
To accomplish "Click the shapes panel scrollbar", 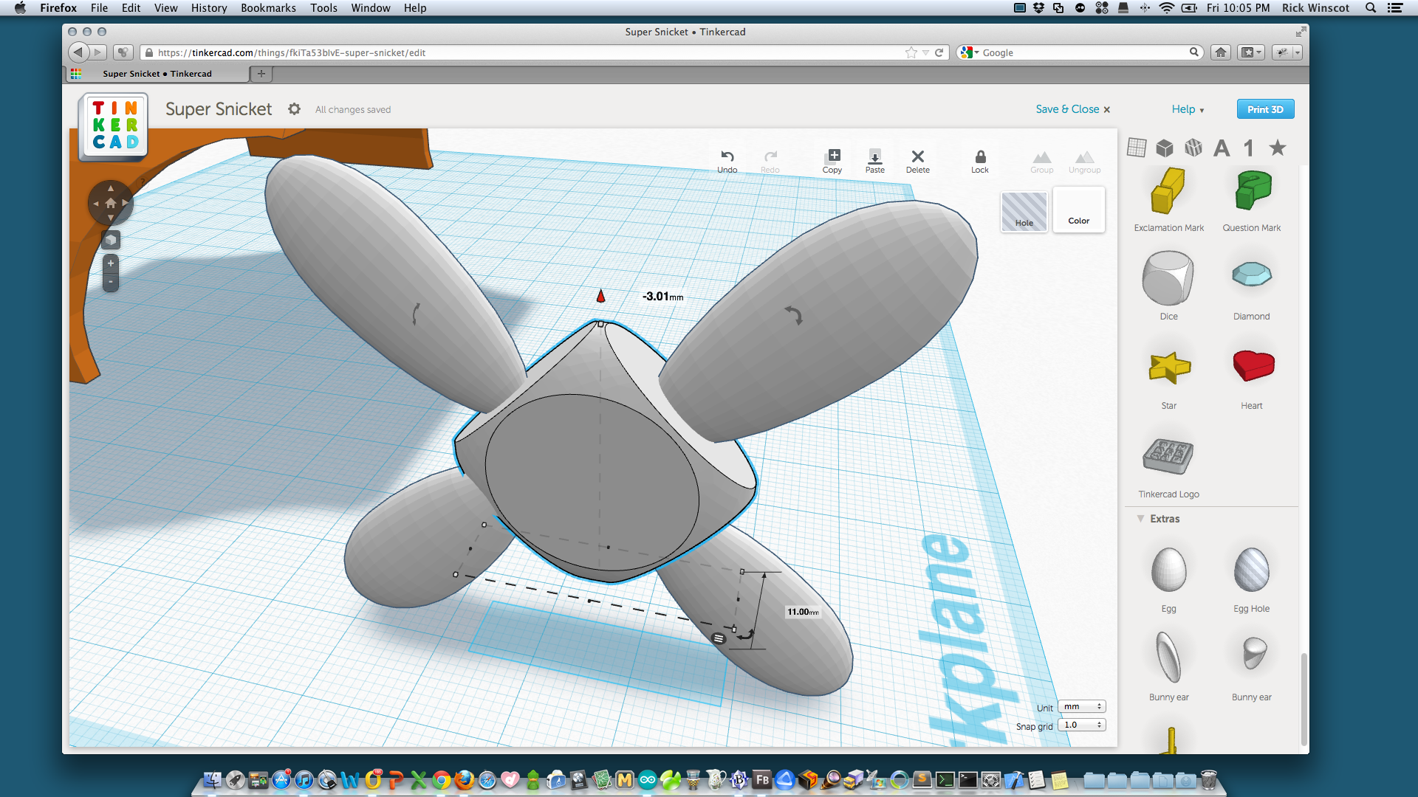I will coord(1304,698).
